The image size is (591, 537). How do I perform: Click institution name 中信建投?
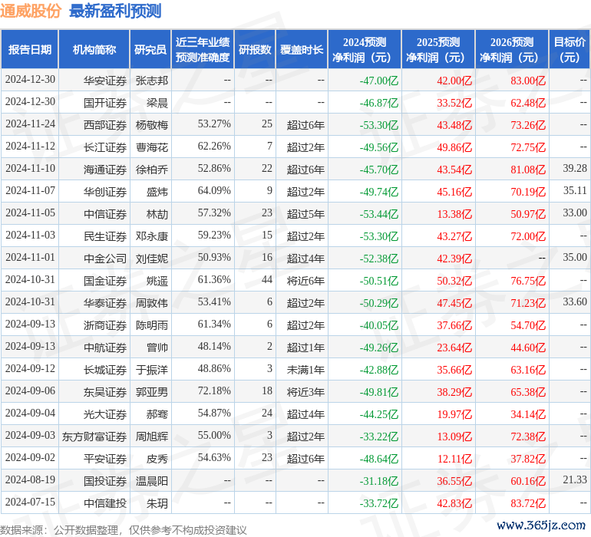[105, 503]
